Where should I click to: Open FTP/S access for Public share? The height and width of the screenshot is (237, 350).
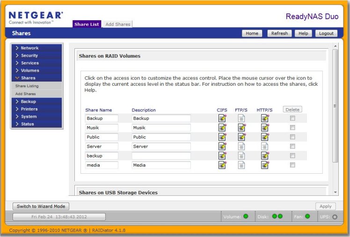tap(242, 137)
